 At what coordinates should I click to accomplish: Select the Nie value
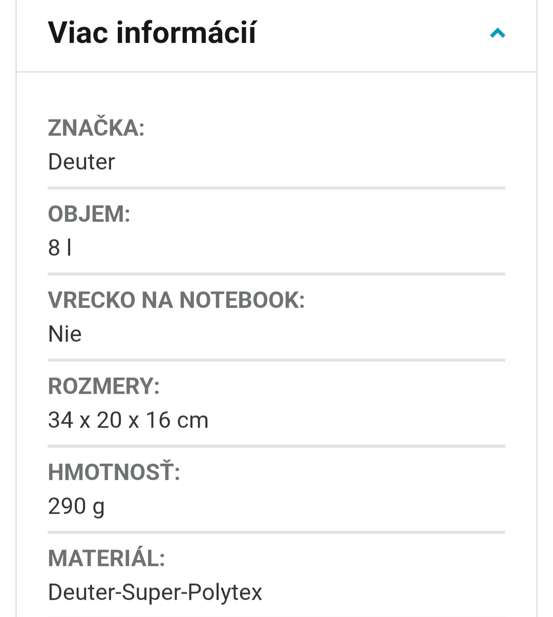tap(65, 334)
